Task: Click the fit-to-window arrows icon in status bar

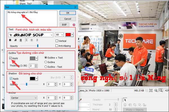Action: (x=151, y=90)
